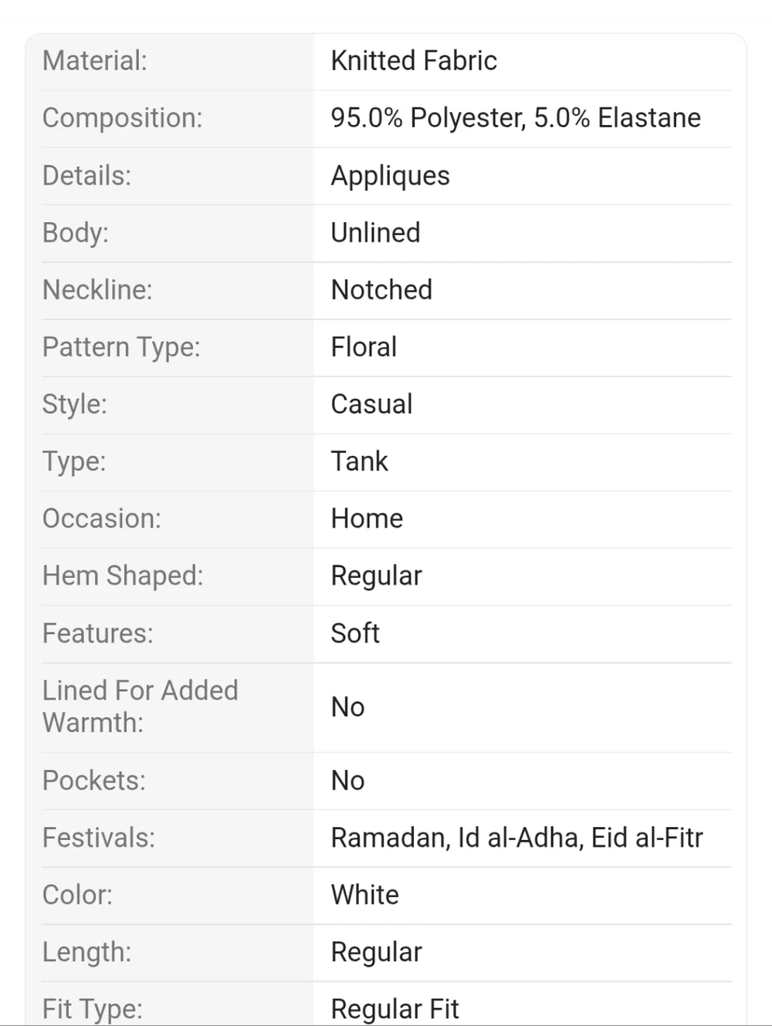Click the Pockets label

[94, 781]
